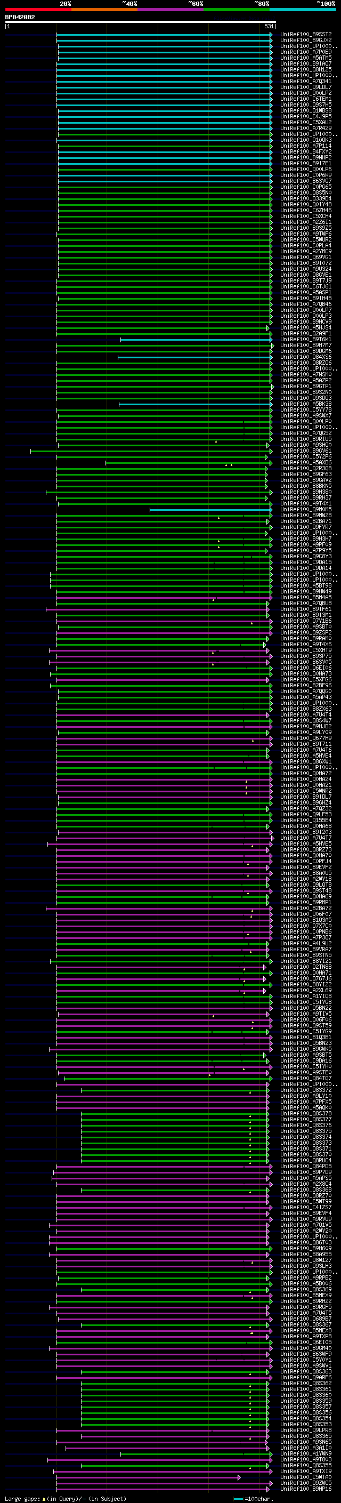Click the short cyan bar for Q9M0M5
This screenshot has height=1503, width=341.
(211, 510)
